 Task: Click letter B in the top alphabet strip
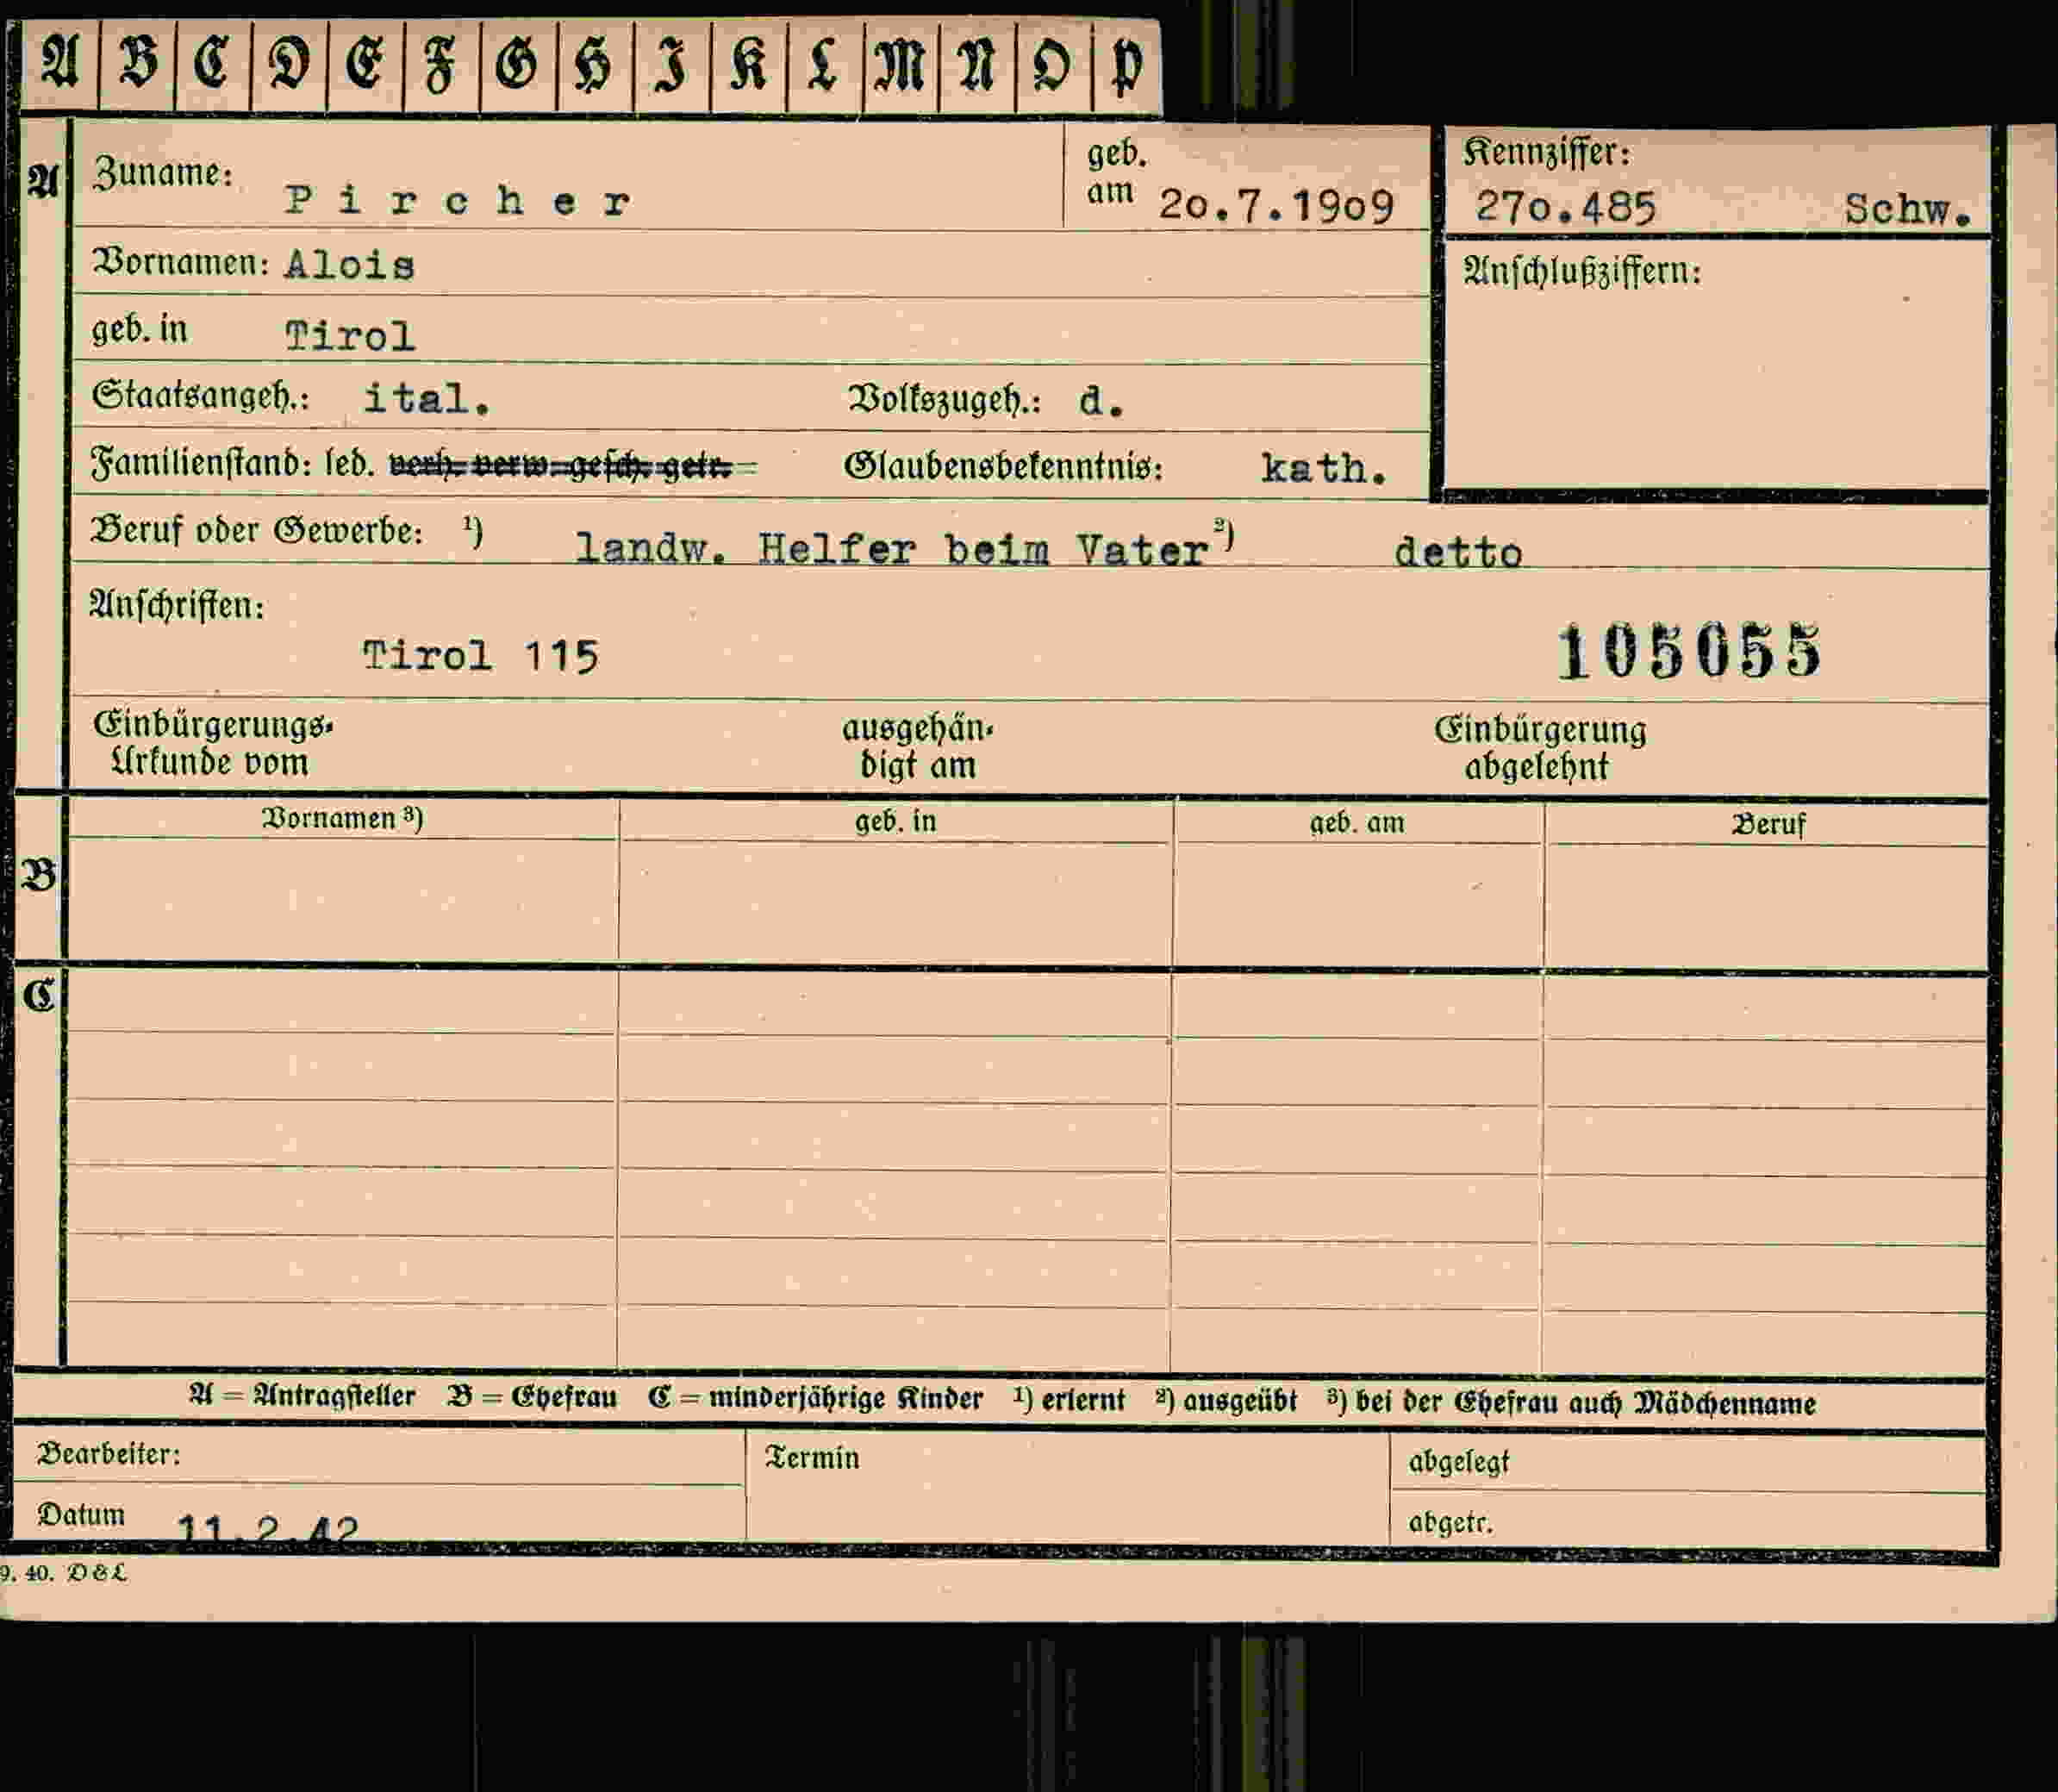point(138,62)
